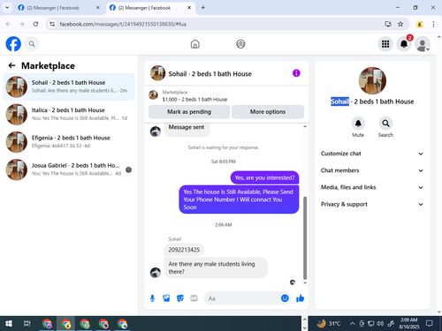This screenshot has height=331, width=442.
Task: Open the Windows notification center icon
Action: click(x=430, y=324)
